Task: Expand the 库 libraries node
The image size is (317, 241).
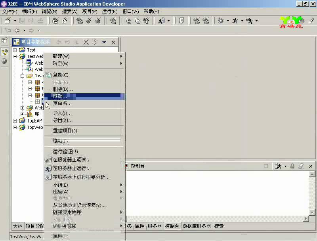Action: point(23,114)
